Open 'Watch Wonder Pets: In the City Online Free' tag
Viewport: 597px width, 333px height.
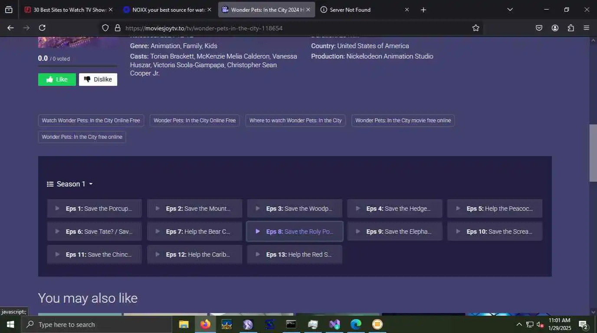[x=91, y=121]
